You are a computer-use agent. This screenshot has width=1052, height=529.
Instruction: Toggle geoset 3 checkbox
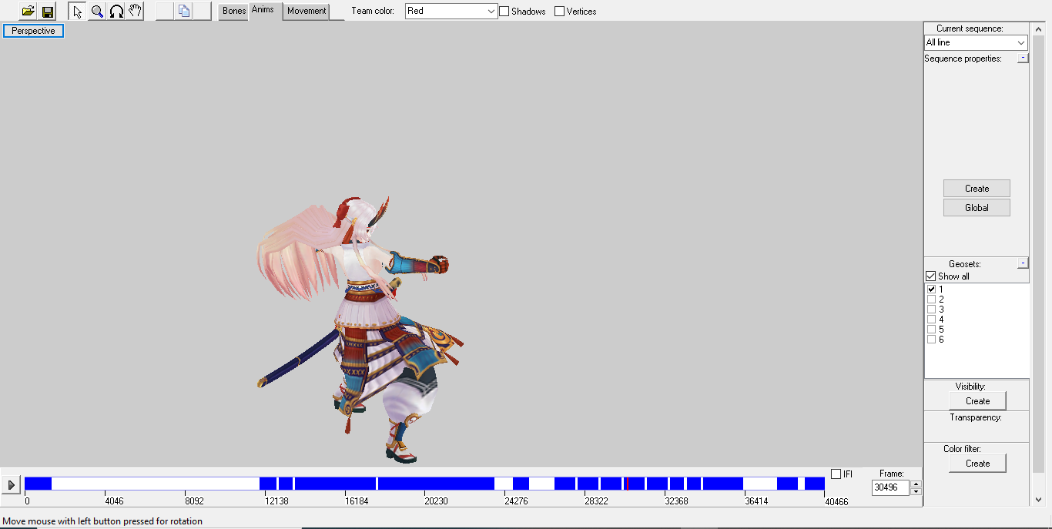click(x=932, y=310)
